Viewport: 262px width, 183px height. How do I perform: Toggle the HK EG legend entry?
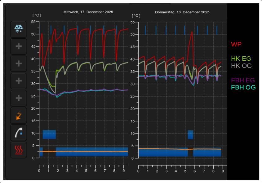[241, 59]
